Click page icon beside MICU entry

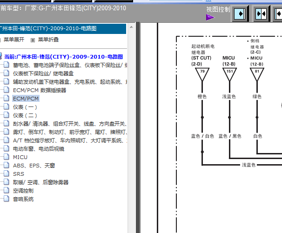[x=7, y=157]
